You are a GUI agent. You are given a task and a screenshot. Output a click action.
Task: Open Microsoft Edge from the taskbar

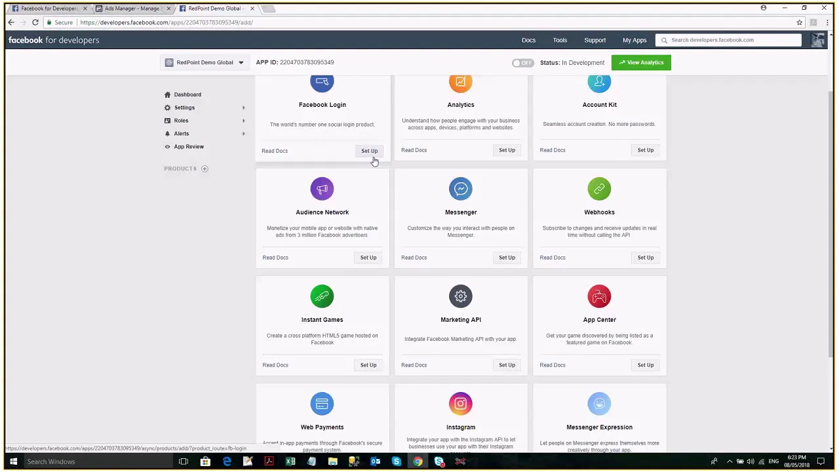click(x=227, y=462)
